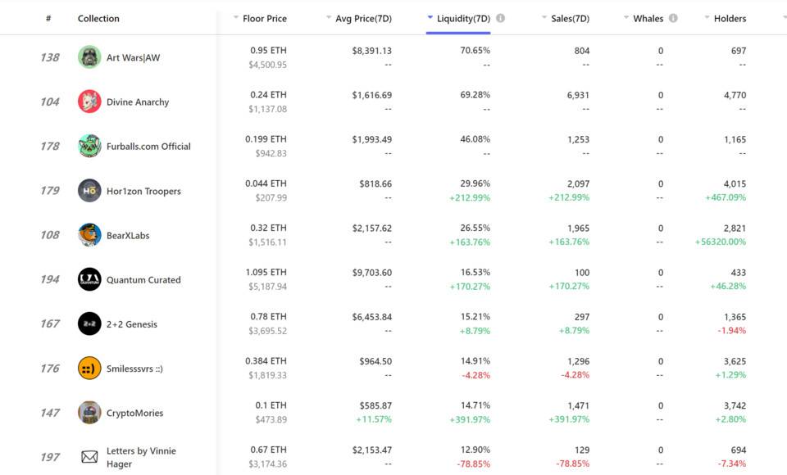Screen dimensions: 787x475
Task: Open the 2+2 Genesis black avatar
Action: 89,323
